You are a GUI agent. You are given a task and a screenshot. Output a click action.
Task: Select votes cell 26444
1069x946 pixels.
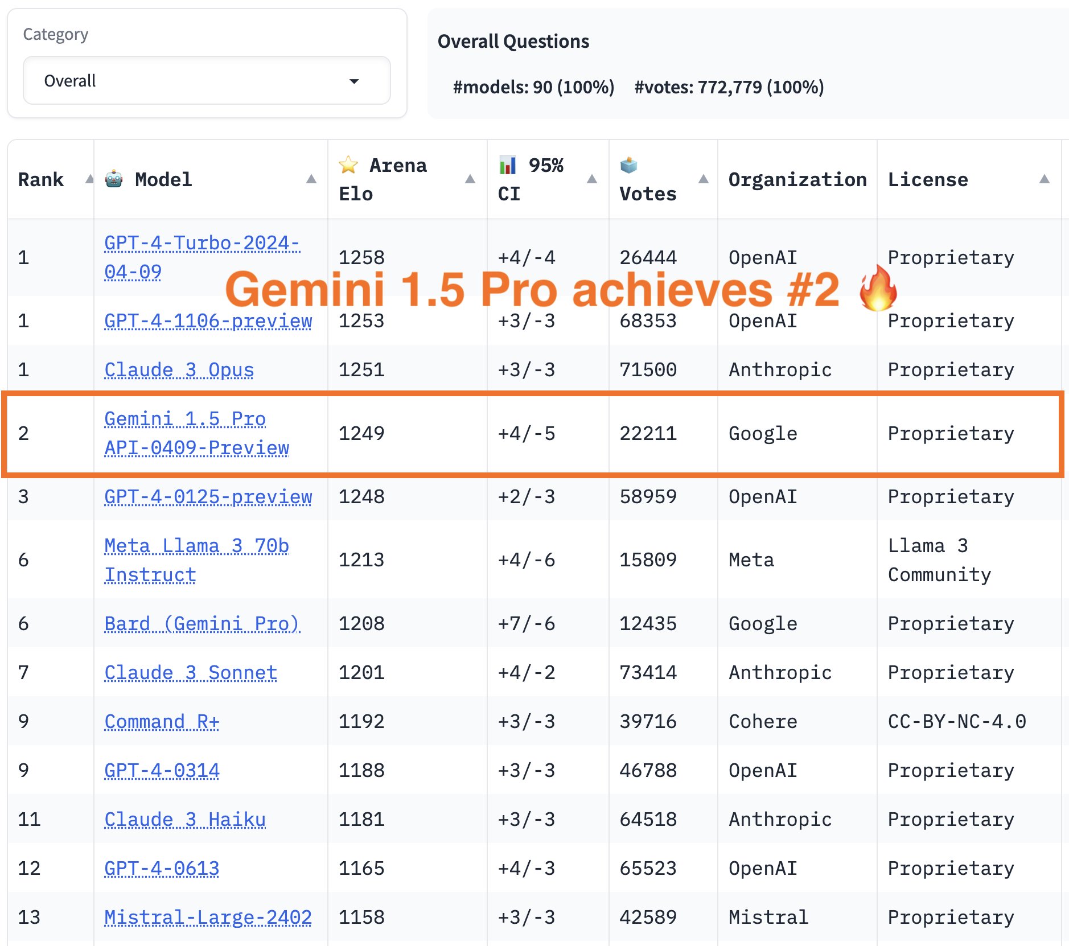[x=648, y=257]
